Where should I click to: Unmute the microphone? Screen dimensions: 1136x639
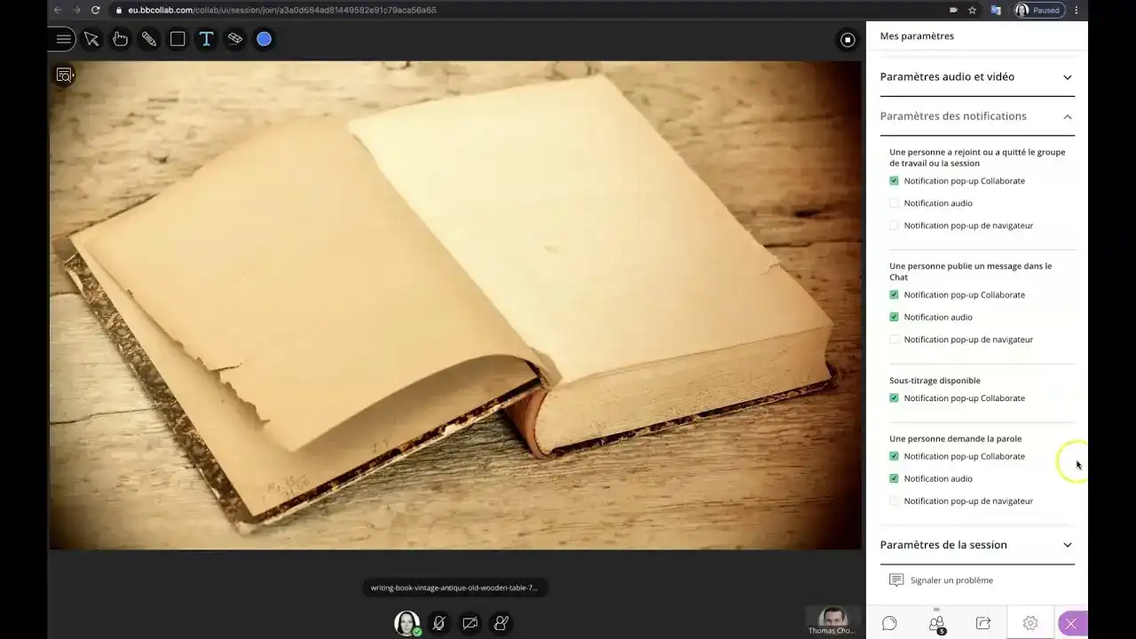click(438, 623)
